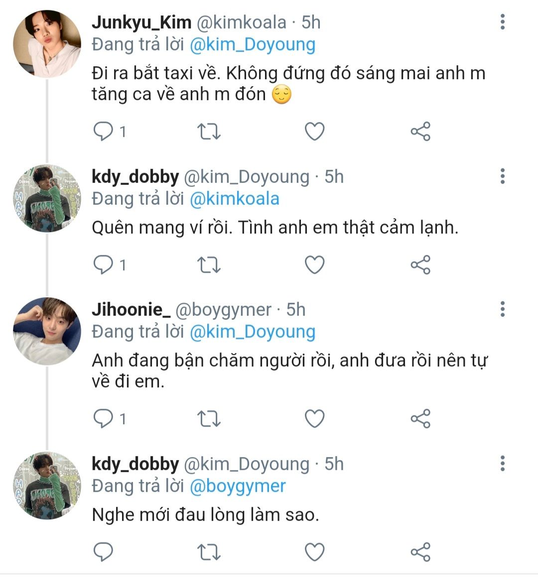
Task: Retweet Junkyu_Kim's tweet
Action: (x=209, y=131)
